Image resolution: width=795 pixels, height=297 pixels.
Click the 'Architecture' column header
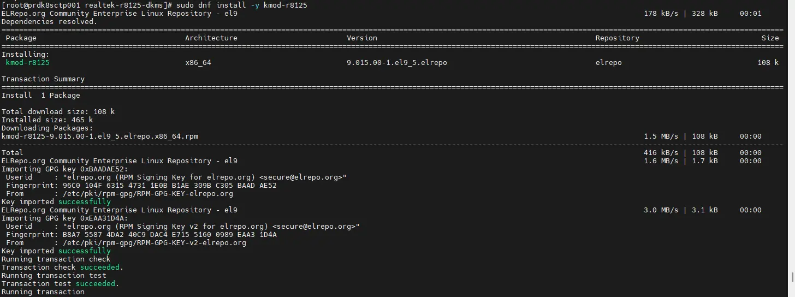click(x=211, y=38)
